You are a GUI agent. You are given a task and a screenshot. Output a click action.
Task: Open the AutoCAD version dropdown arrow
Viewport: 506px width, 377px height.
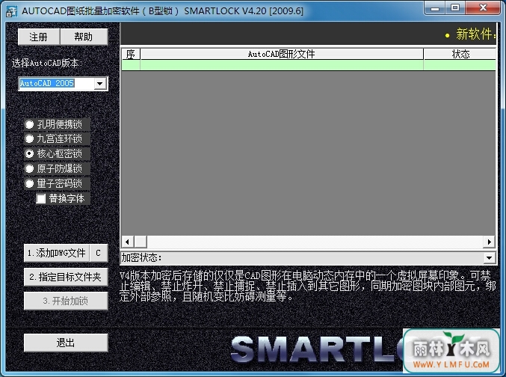(x=100, y=84)
